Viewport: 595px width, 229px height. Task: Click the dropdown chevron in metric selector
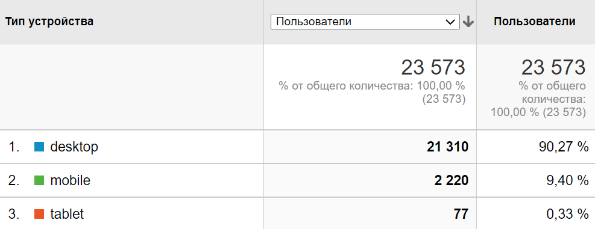(x=450, y=22)
